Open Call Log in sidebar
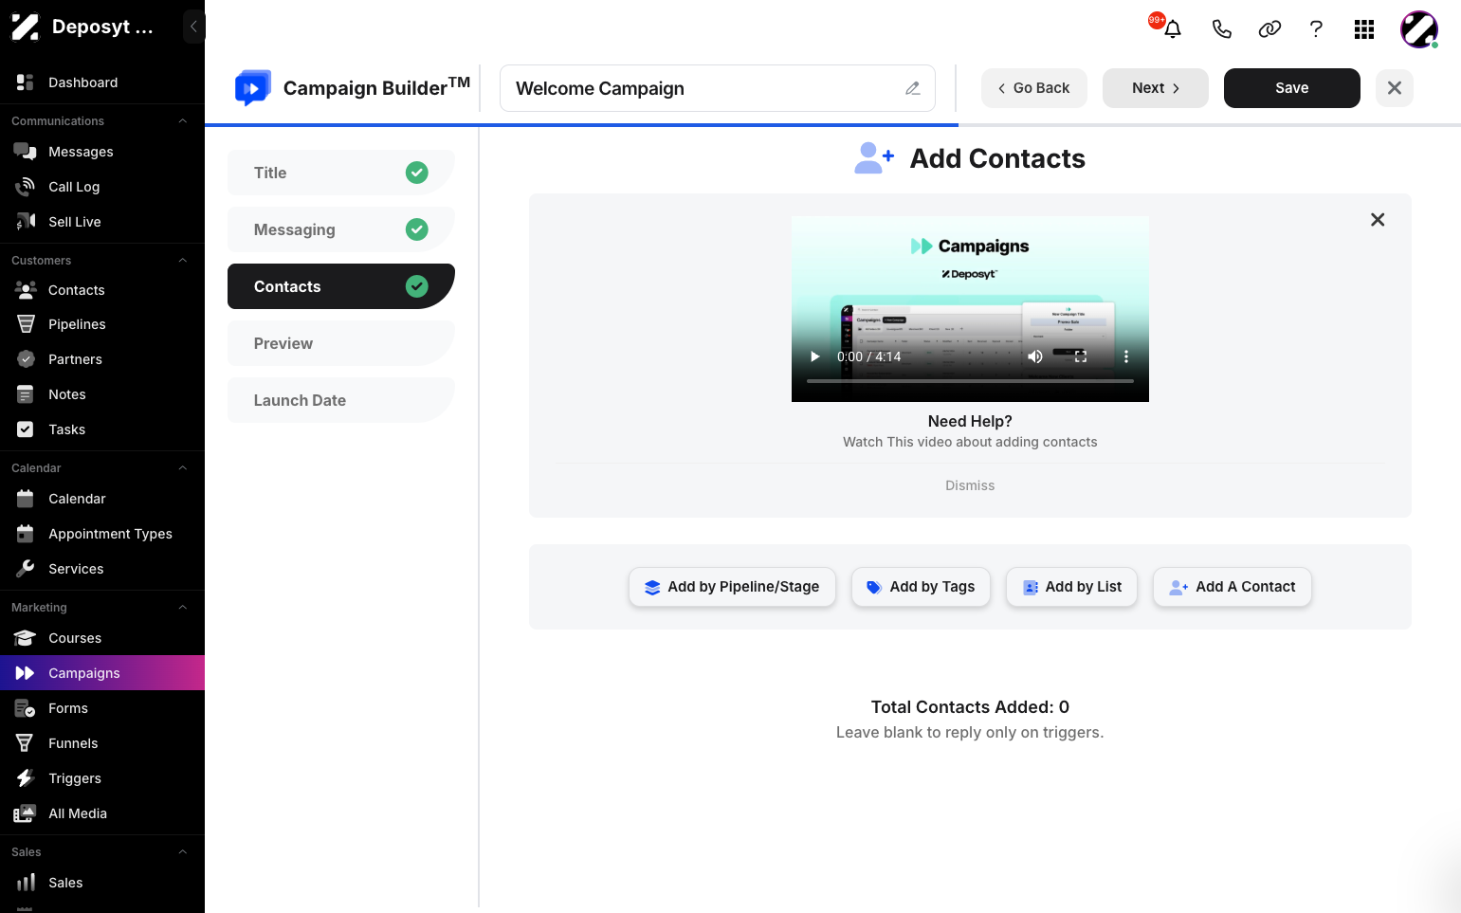The width and height of the screenshot is (1461, 913). [102, 187]
